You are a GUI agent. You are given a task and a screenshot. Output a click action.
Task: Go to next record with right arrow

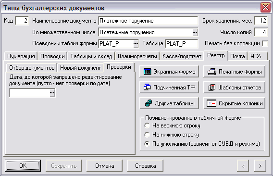(260, 166)
